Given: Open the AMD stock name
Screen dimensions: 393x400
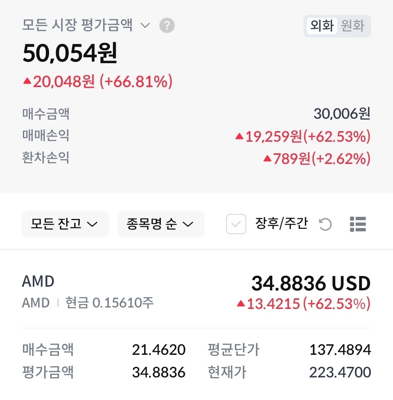Looking at the screenshot, I should 38,282.
